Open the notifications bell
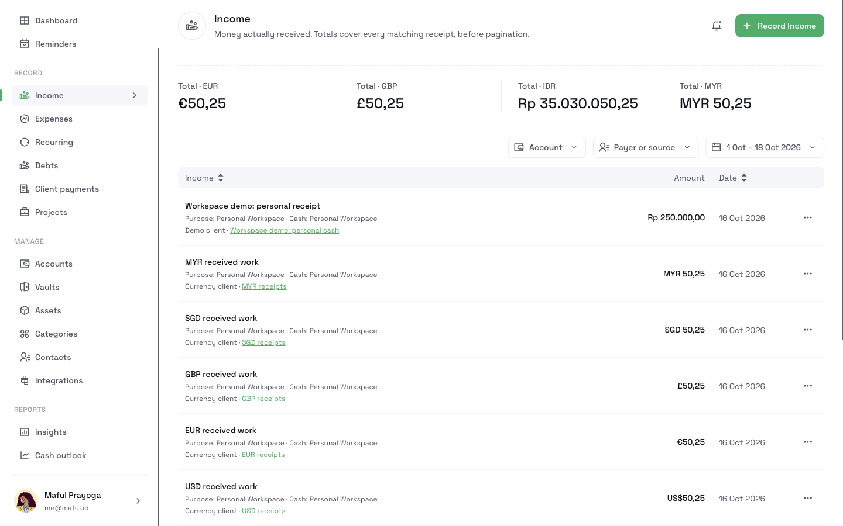843x526 pixels. [717, 26]
